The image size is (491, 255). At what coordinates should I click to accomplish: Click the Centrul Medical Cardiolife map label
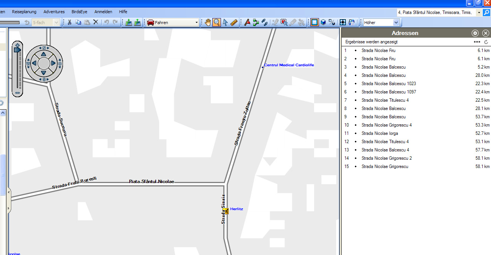coord(289,65)
